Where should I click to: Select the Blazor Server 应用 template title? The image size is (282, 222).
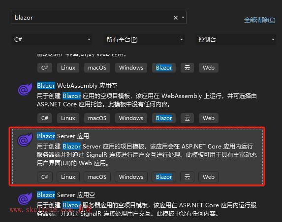63,136
